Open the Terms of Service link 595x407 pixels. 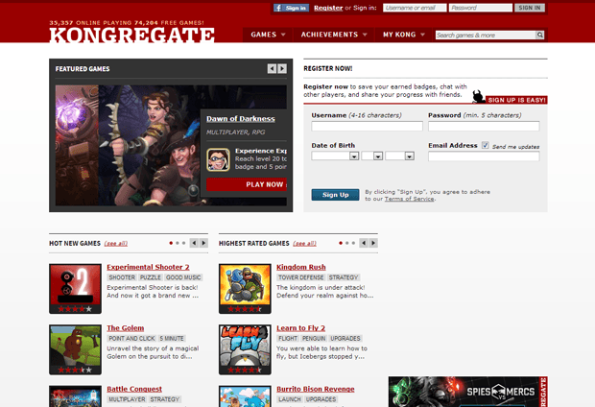pos(409,199)
